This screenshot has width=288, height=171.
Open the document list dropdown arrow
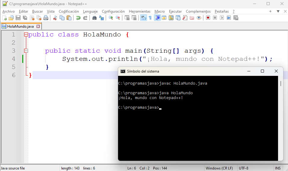pos(278,11)
